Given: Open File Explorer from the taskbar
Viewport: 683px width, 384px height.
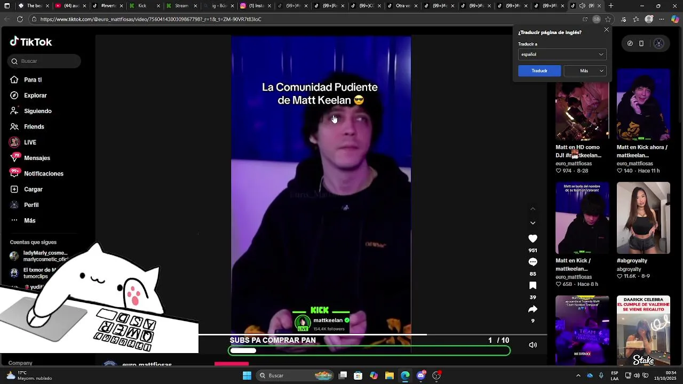Looking at the screenshot, I should (x=390, y=375).
